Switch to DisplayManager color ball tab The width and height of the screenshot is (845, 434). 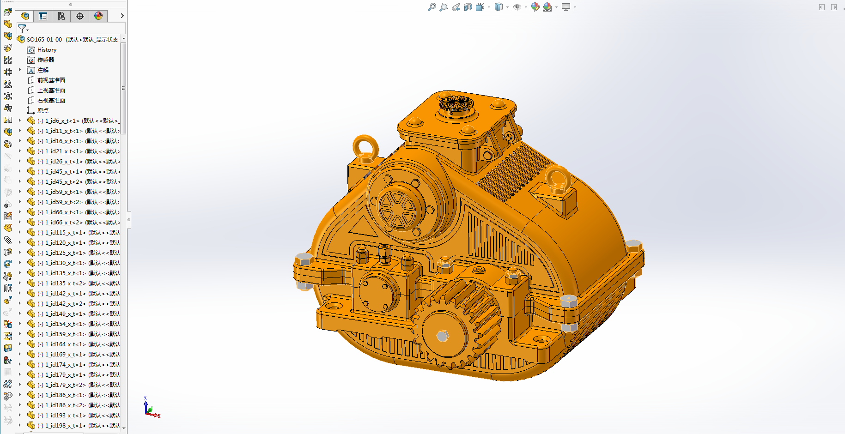pos(98,16)
